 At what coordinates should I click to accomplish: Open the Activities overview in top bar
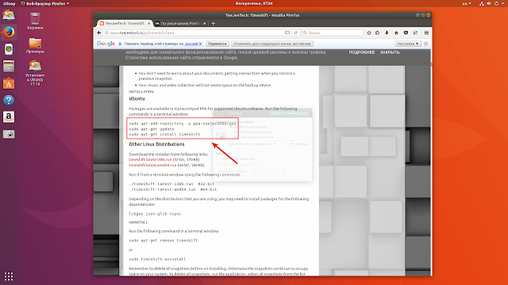click(x=9, y=3)
